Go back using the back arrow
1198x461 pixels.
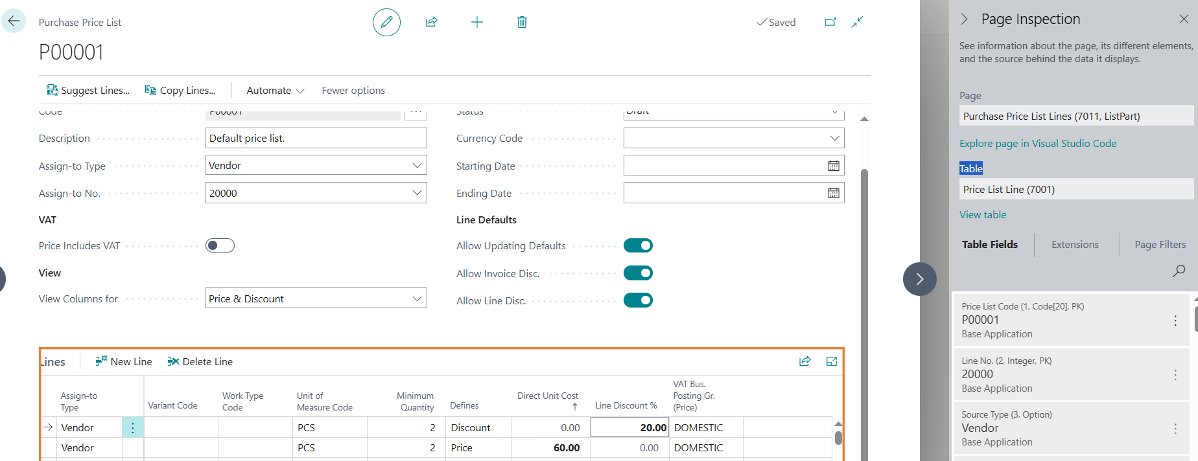coord(14,21)
